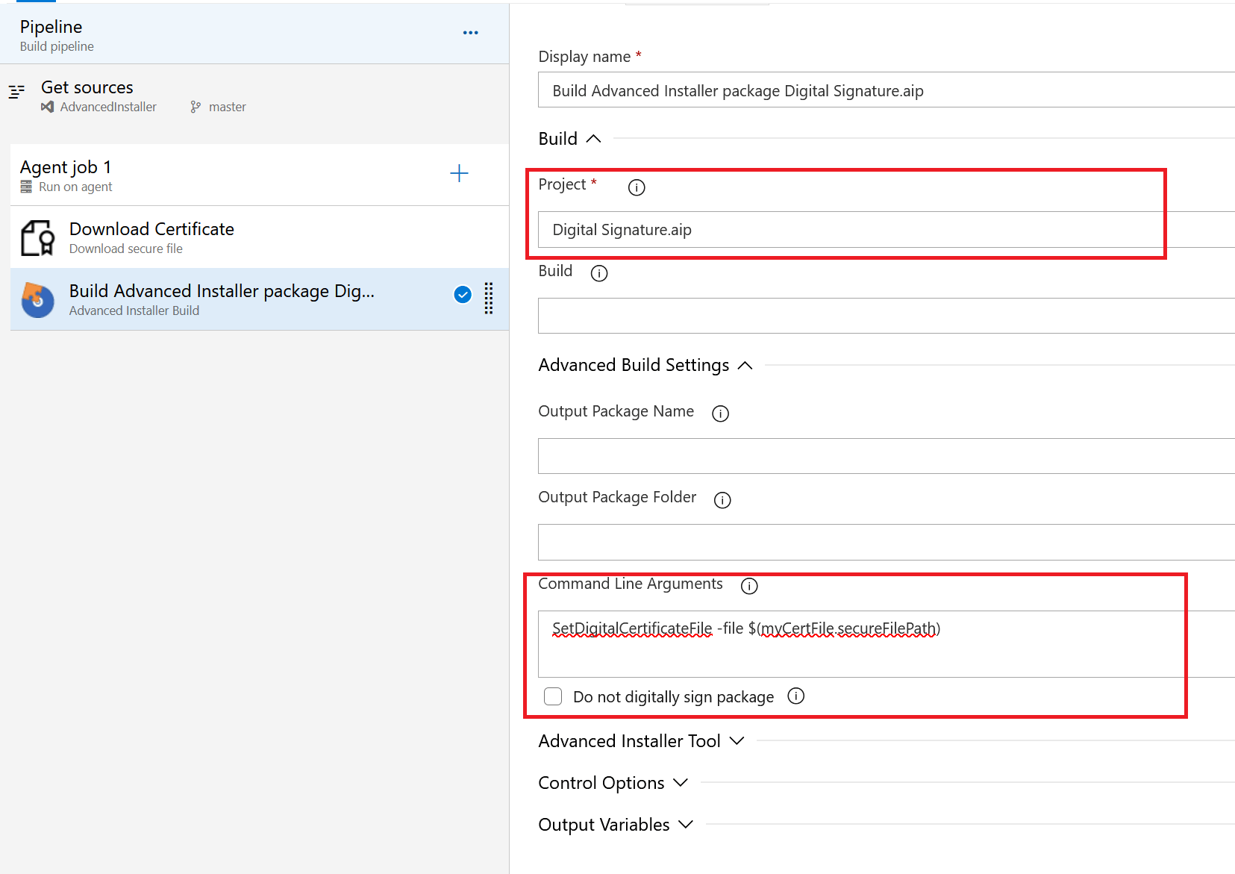Image resolution: width=1235 pixels, height=874 pixels.
Task: Open the Pipeline more options ellipsis
Action: (470, 33)
